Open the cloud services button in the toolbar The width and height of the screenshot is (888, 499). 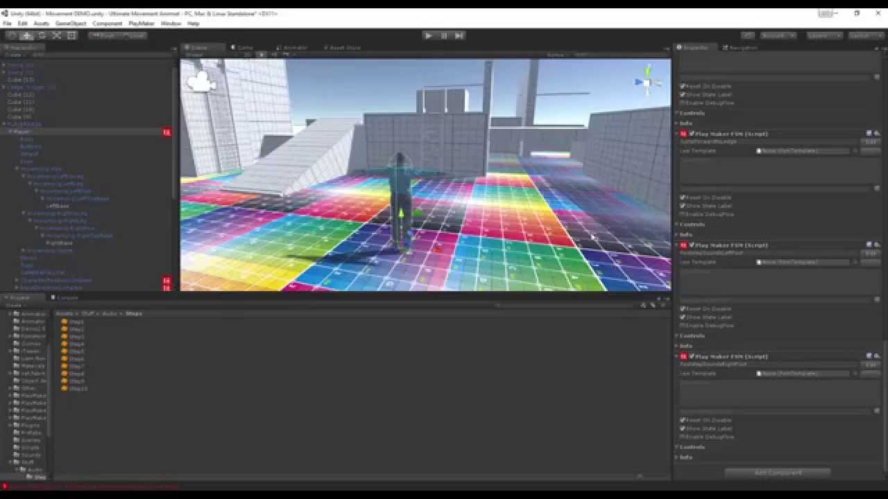pos(747,35)
